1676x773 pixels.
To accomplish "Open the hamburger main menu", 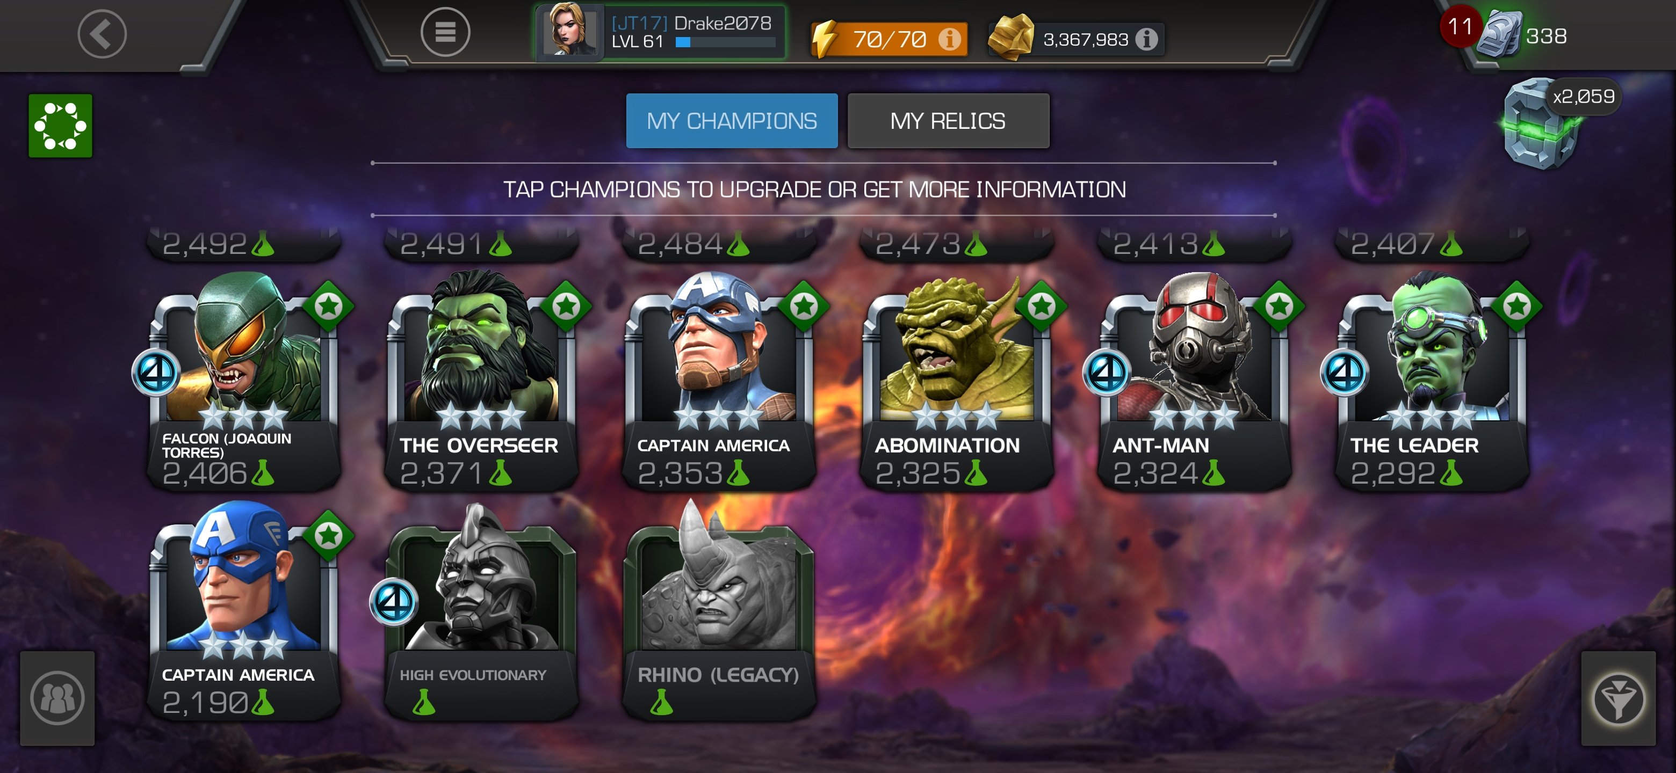I will (445, 32).
